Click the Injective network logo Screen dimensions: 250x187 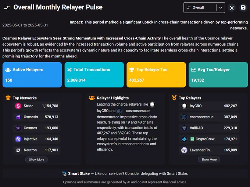tap(18, 139)
